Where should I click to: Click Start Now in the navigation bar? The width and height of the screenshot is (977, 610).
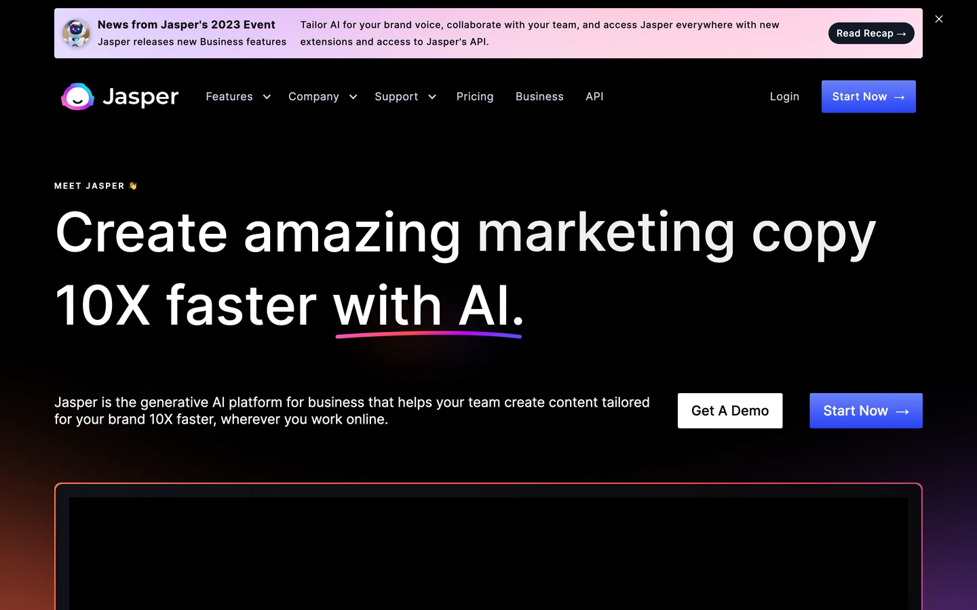[x=868, y=96]
